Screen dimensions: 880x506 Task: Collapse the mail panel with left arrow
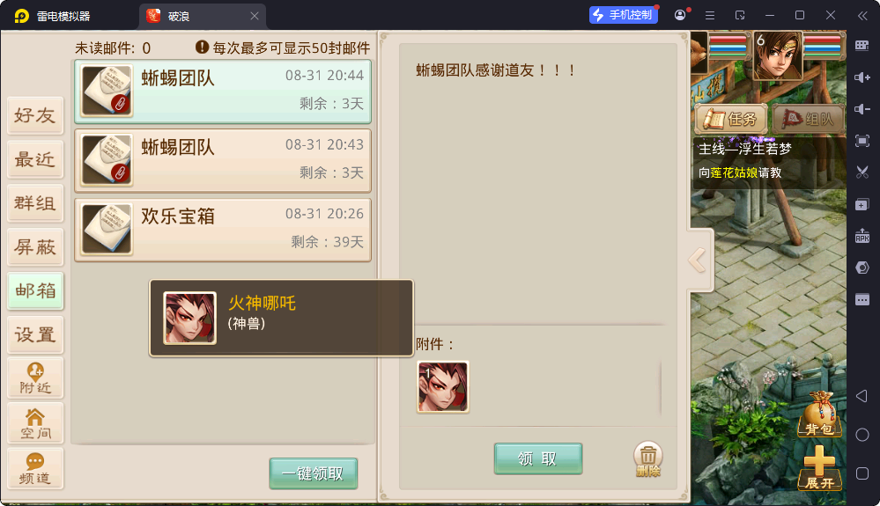[698, 260]
